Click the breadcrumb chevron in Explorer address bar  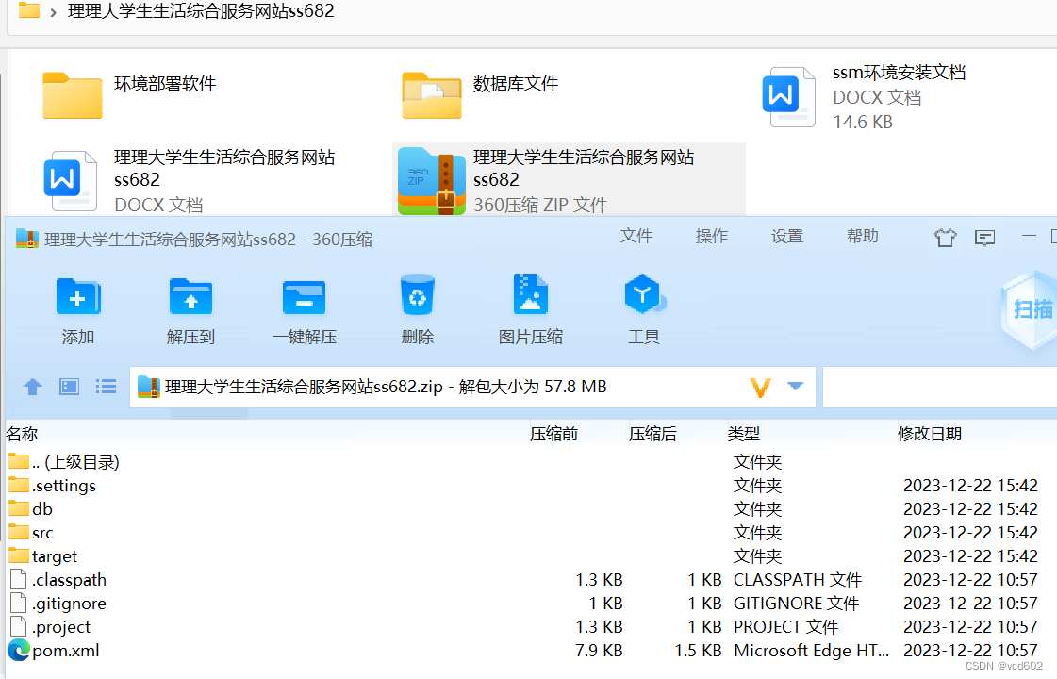[x=53, y=12]
